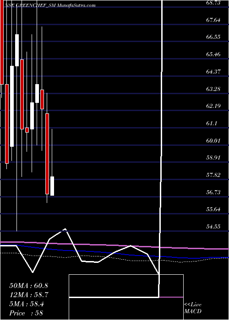
Task: Click the Price : 58 value
Action: tap(26, 313)
